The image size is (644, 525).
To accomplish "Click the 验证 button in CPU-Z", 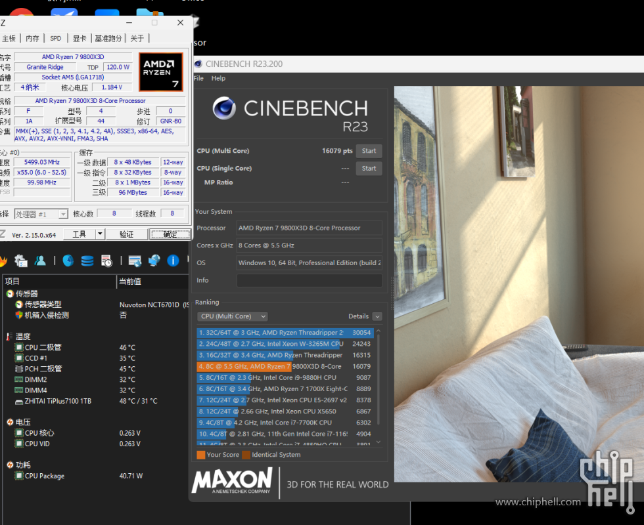I will tap(126, 234).
